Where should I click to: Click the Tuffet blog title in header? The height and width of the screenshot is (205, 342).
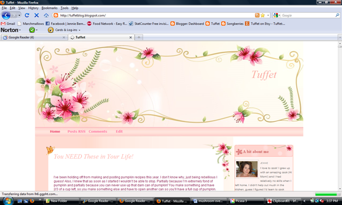click(264, 75)
